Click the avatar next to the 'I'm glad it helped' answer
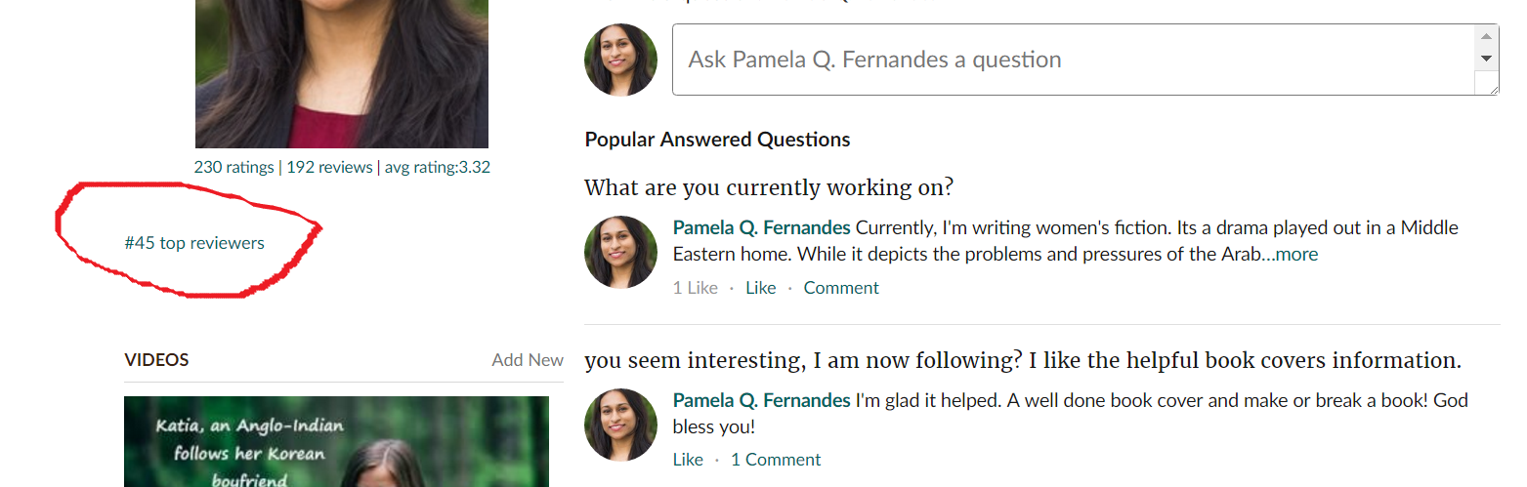 pyautogui.click(x=620, y=425)
